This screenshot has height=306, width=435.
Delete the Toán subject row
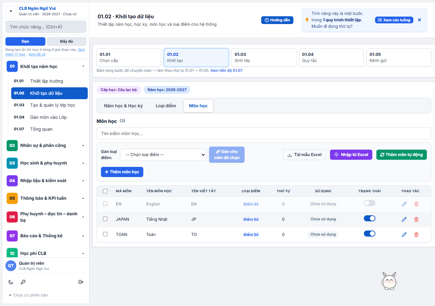416,235
